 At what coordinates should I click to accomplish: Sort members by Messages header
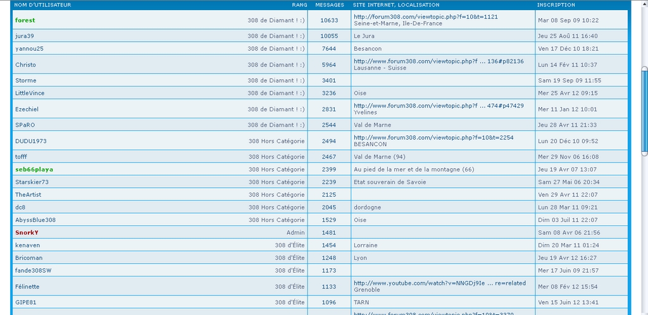pyautogui.click(x=329, y=4)
